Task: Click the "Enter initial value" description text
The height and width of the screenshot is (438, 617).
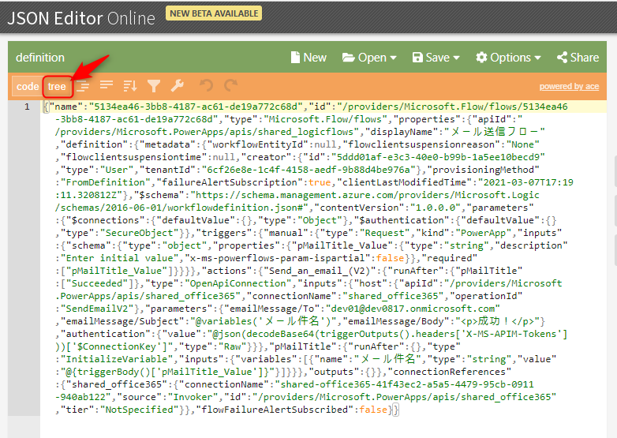Action: 120,258
